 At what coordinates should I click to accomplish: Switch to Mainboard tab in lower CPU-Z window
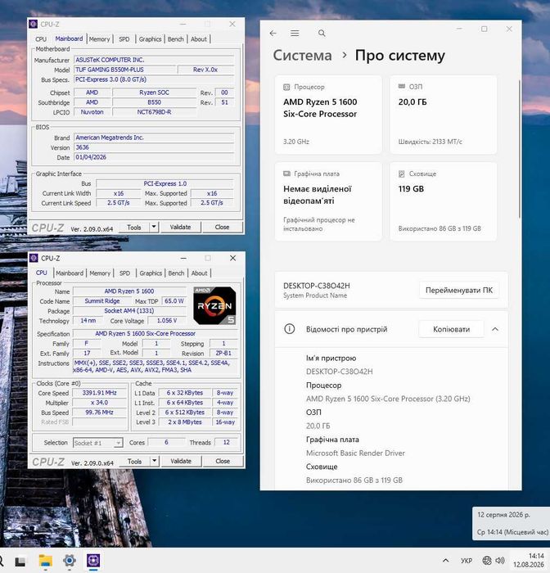point(70,273)
